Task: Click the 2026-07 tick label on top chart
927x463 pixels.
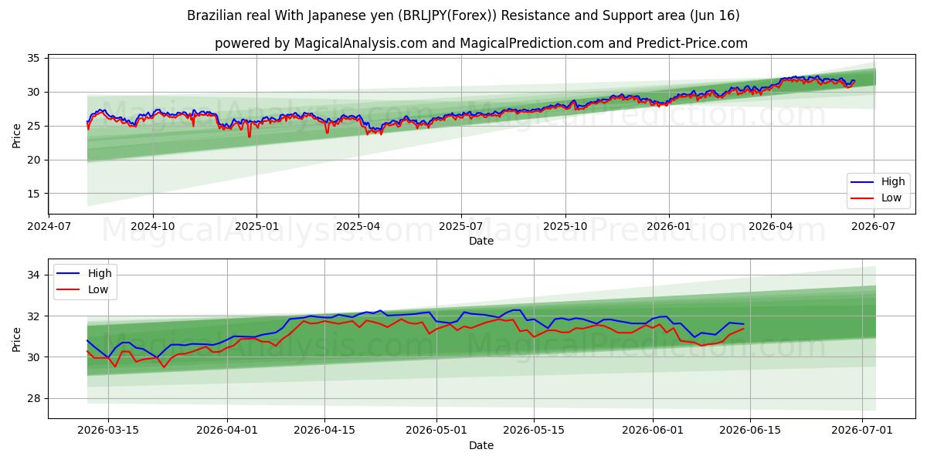Action: click(x=874, y=226)
